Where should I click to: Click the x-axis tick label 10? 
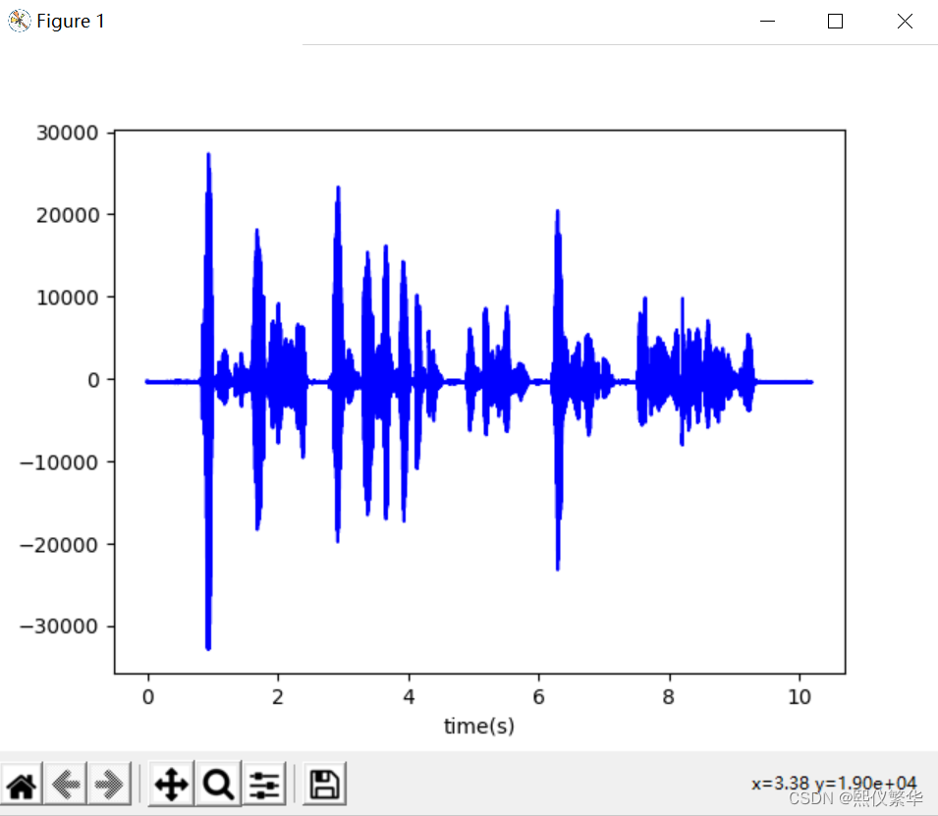coord(800,697)
